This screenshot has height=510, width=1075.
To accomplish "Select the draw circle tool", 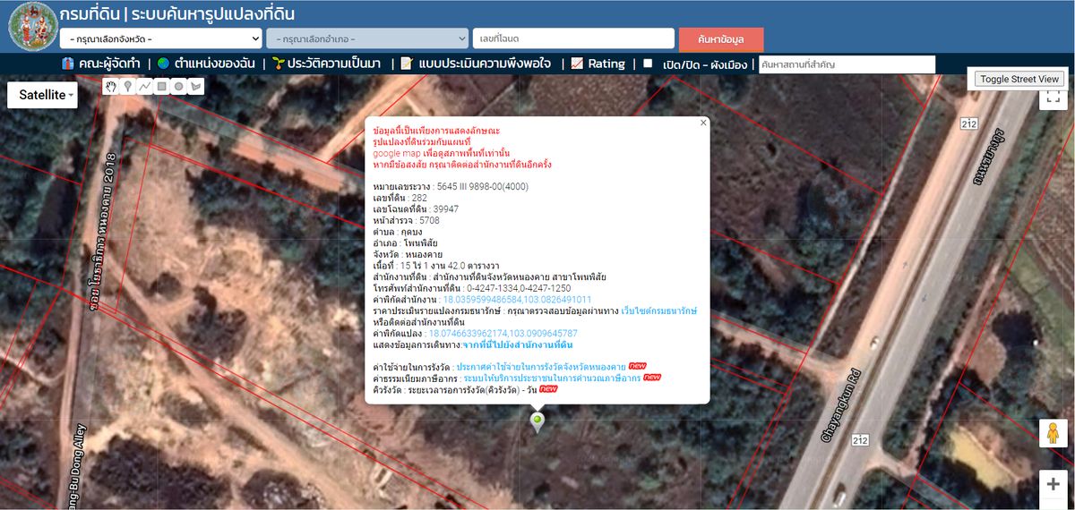I will 179,87.
